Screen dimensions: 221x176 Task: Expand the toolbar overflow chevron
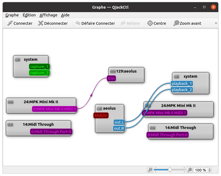[216, 23]
